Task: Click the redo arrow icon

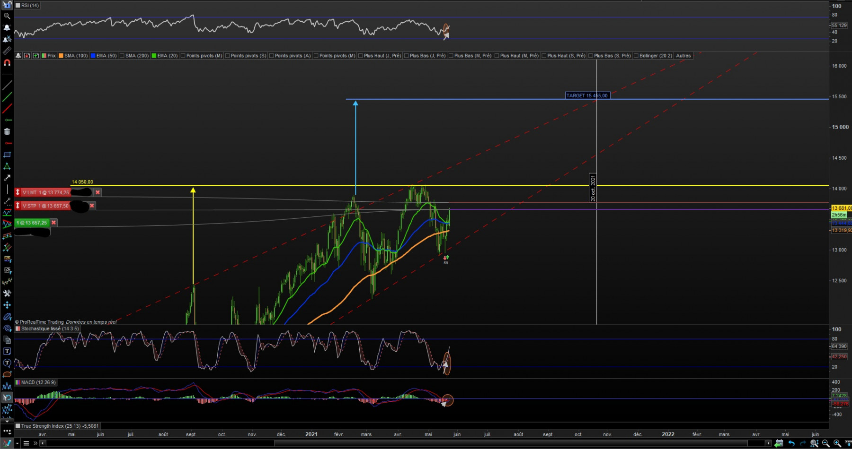Action: pyautogui.click(x=802, y=443)
